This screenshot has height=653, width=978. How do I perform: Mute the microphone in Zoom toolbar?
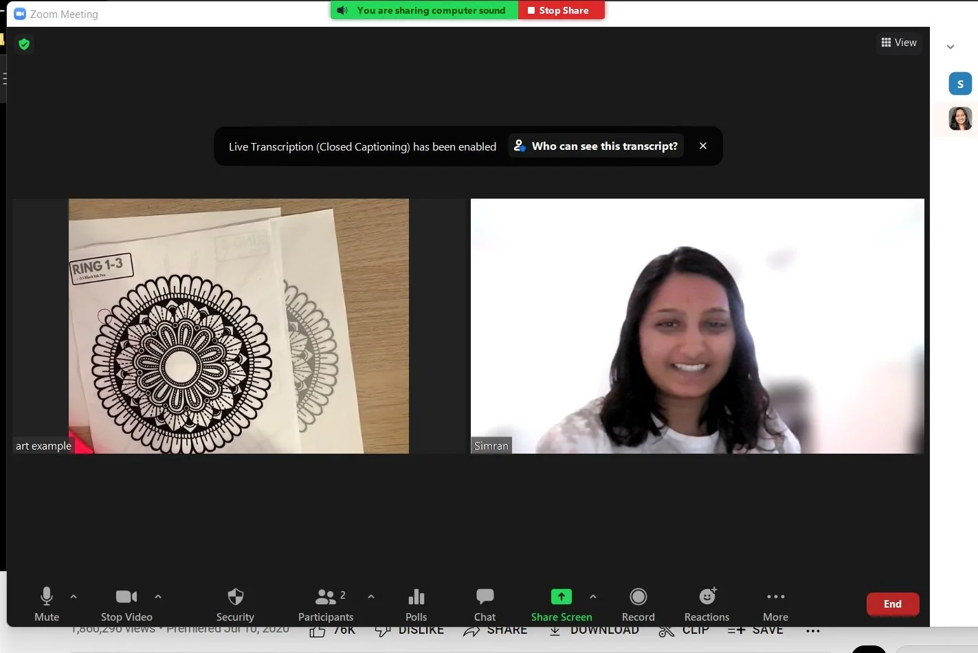pos(47,604)
